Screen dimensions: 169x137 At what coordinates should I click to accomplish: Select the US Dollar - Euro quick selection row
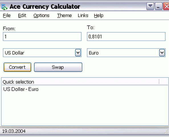coord(21,89)
